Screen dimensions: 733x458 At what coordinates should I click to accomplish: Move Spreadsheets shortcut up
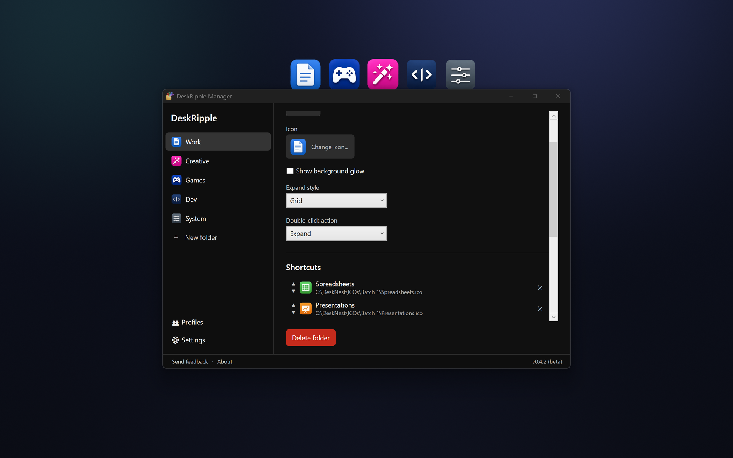[x=293, y=284]
